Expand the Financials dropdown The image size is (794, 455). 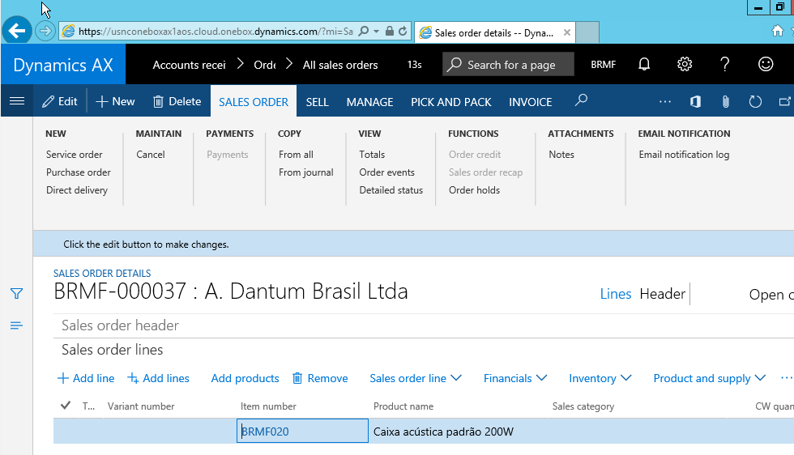pyautogui.click(x=515, y=378)
